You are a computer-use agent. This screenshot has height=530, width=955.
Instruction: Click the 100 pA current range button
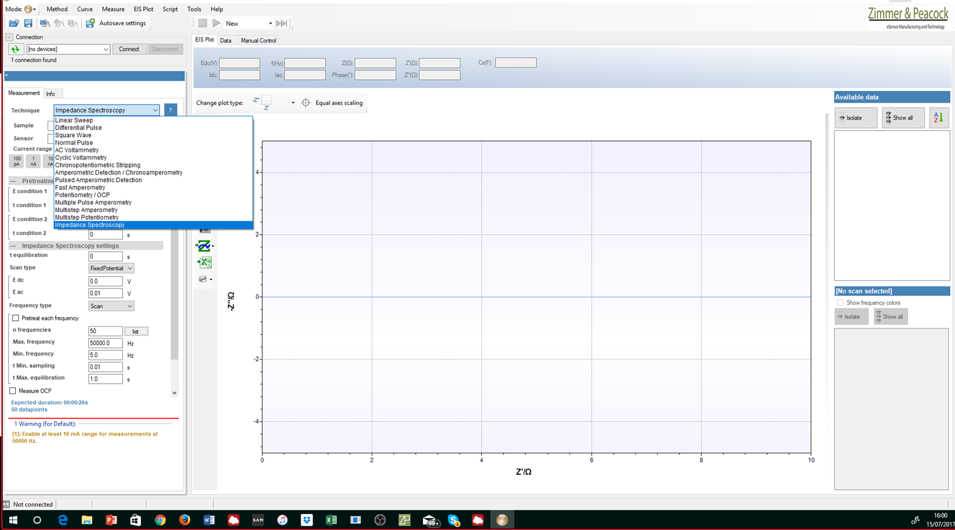17,161
